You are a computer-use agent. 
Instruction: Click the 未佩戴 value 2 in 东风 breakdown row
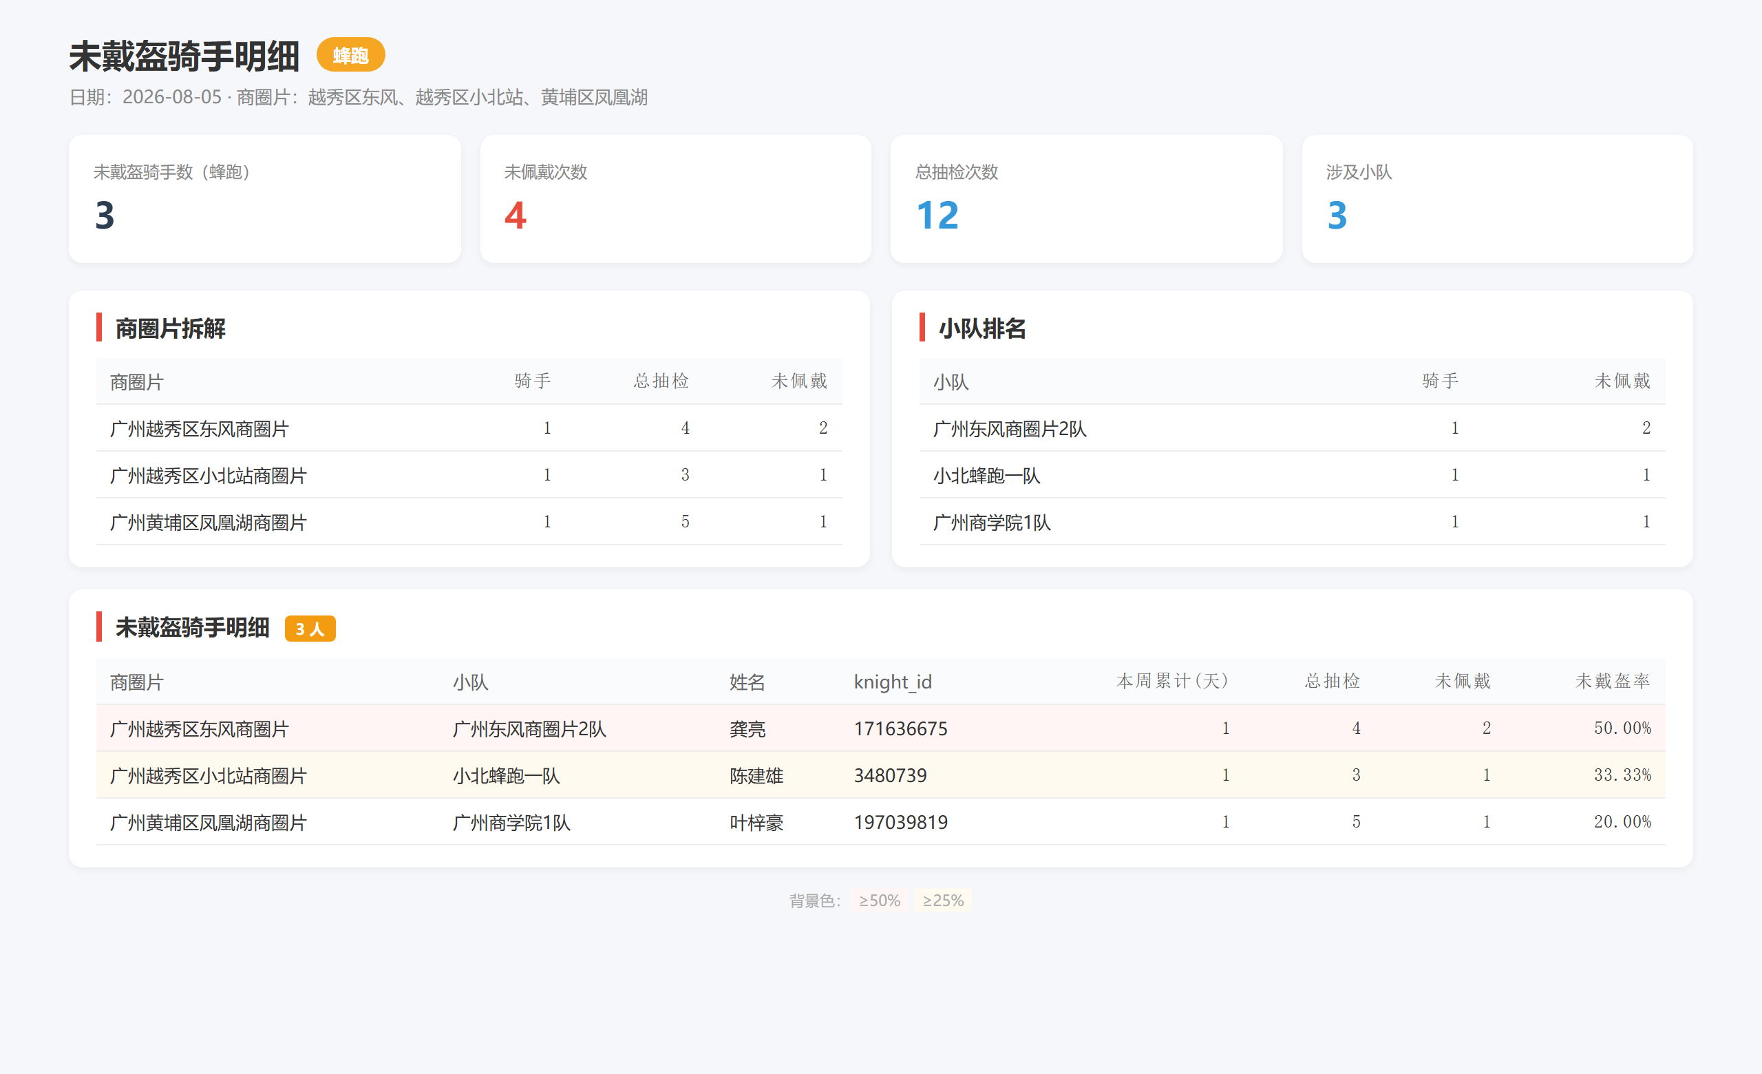[823, 428]
